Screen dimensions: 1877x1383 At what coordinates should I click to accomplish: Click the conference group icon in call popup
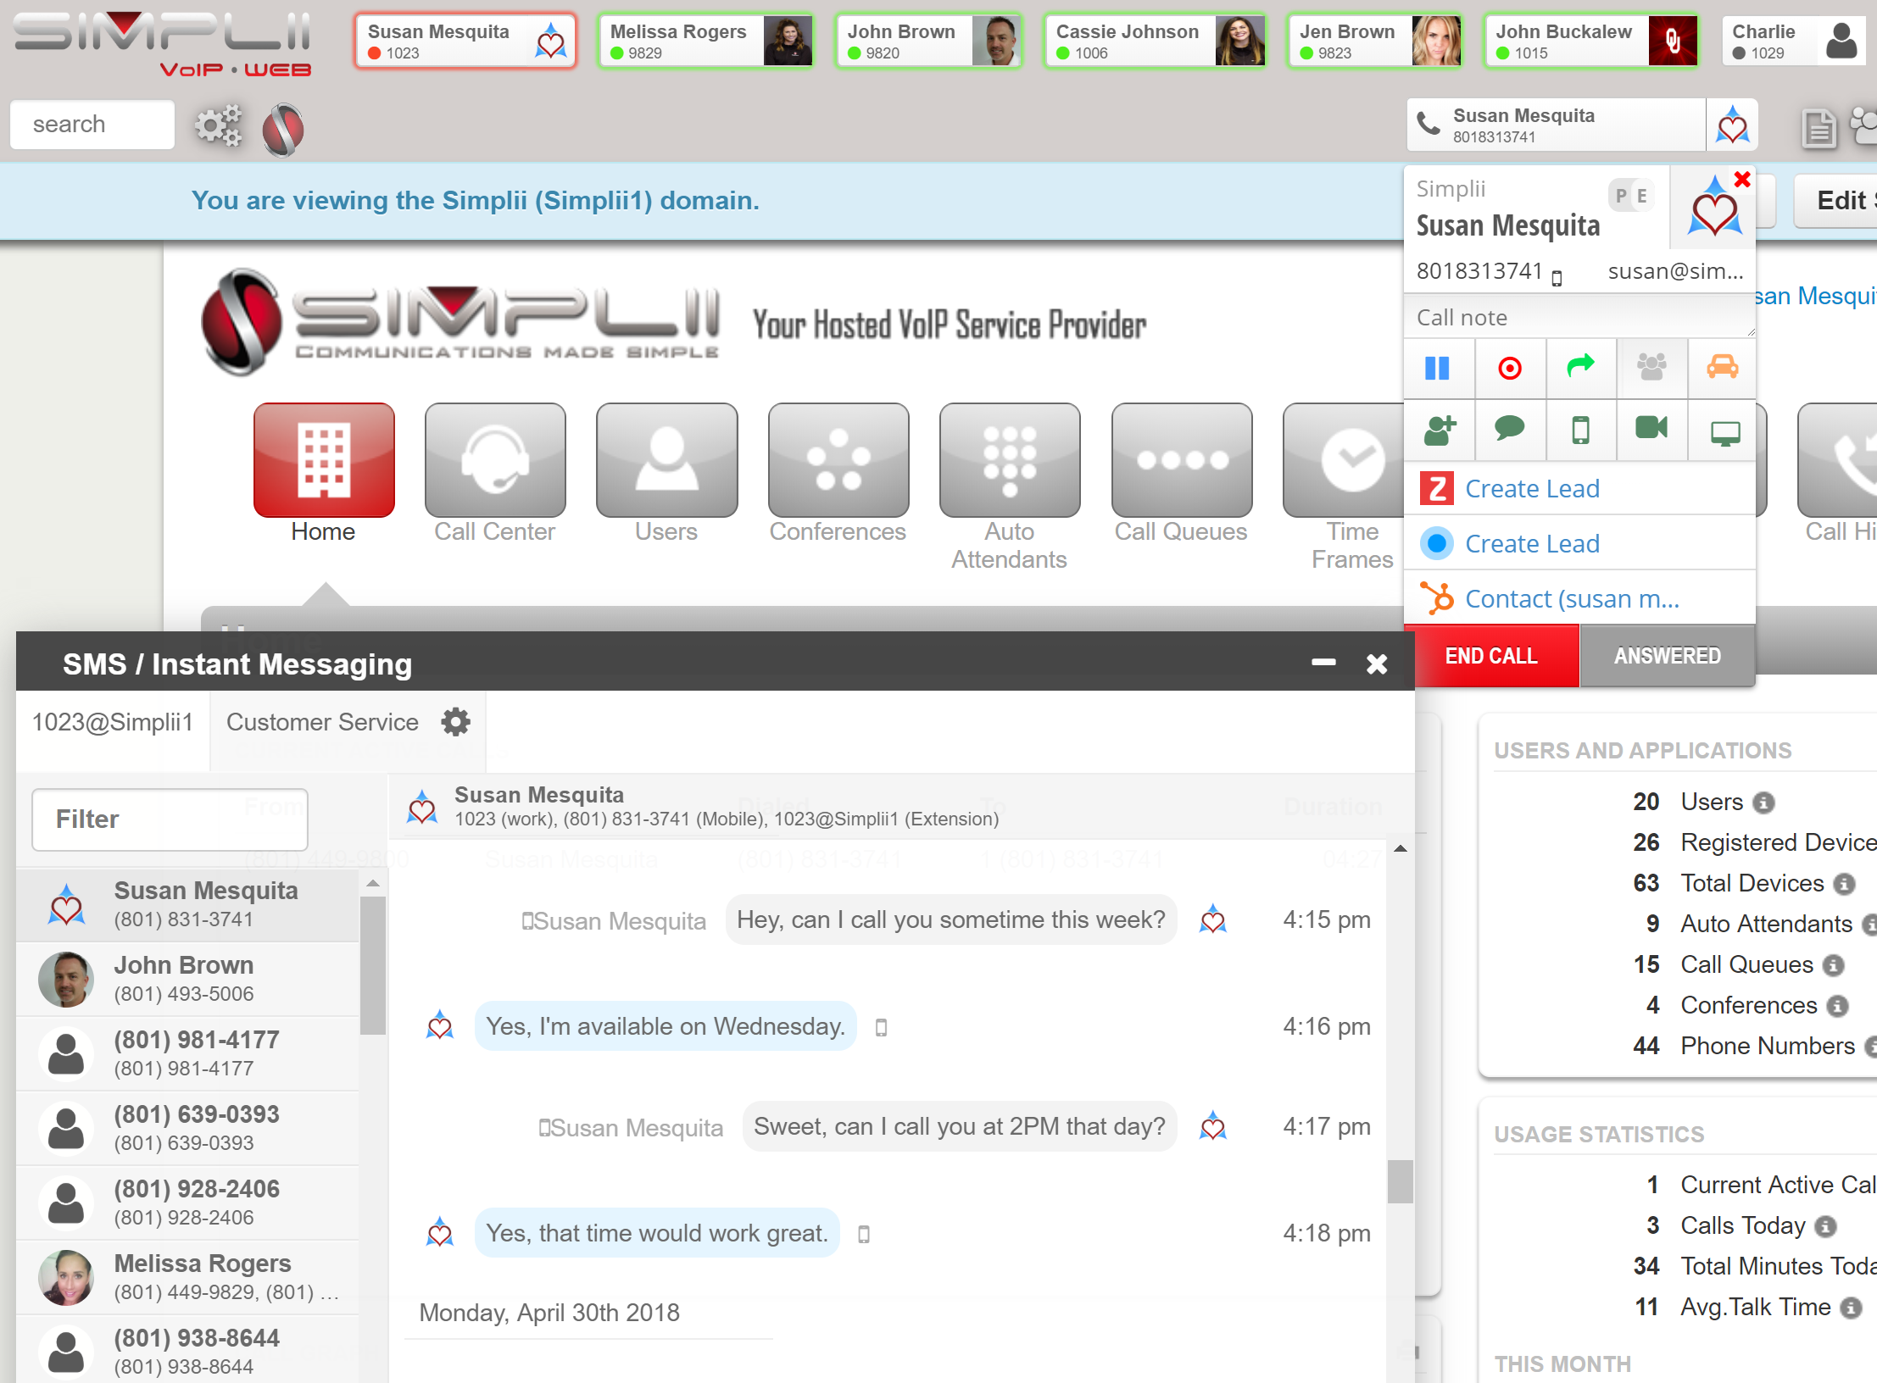pos(1651,367)
